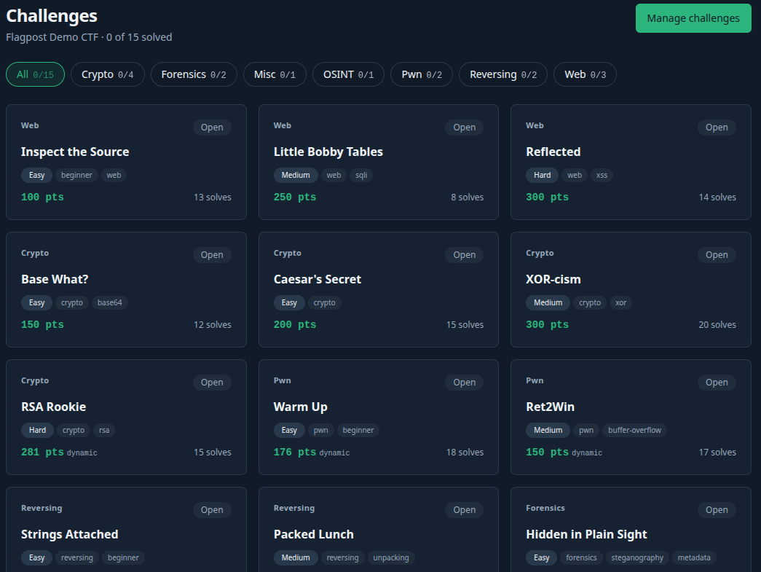Show only Misc challenges
This screenshot has height=572, width=761.
[275, 74]
